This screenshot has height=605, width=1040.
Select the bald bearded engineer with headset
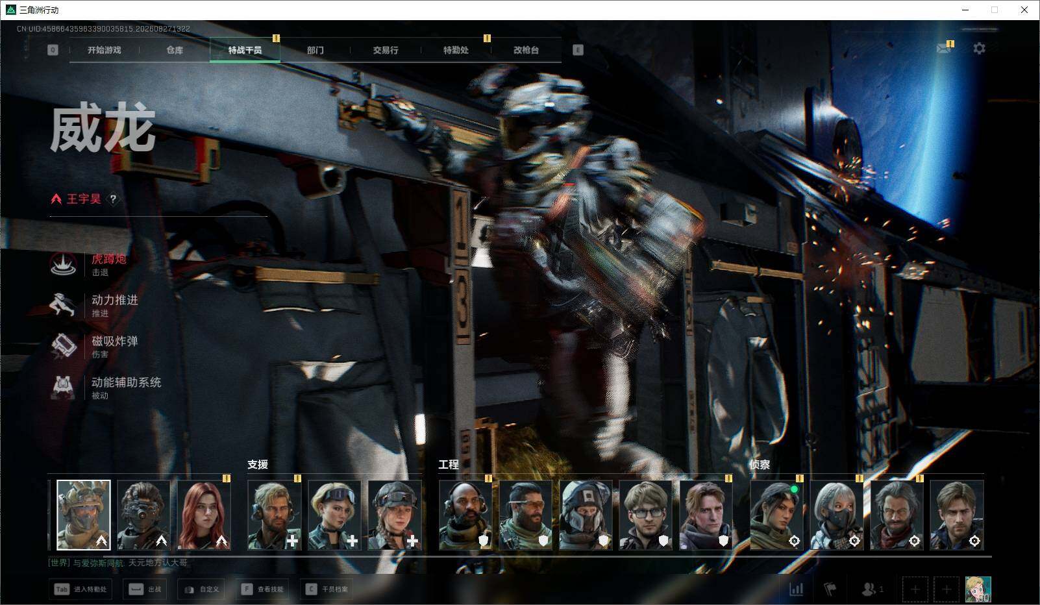coord(465,515)
